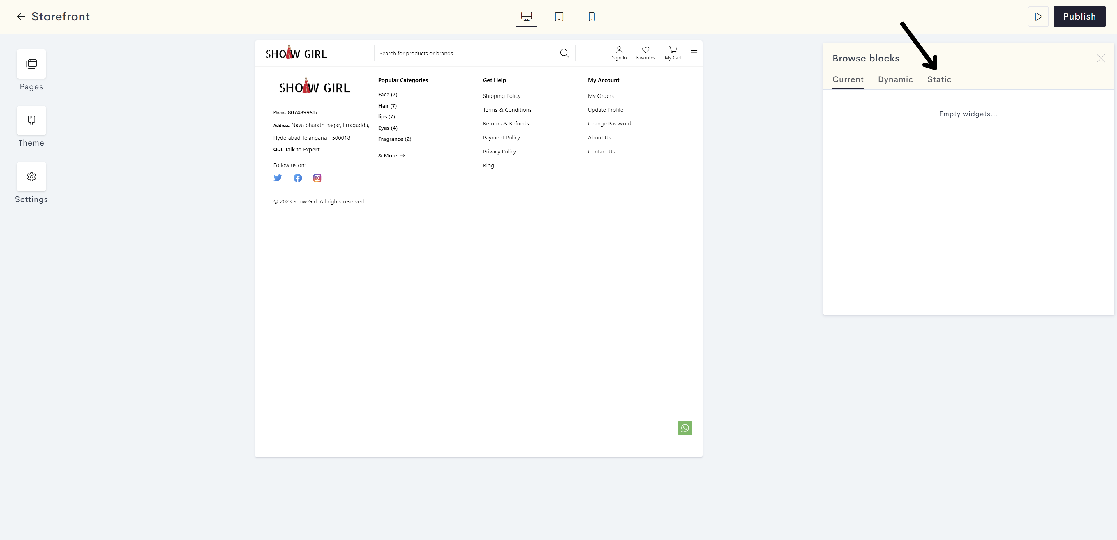Open the Settings panel

(31, 177)
